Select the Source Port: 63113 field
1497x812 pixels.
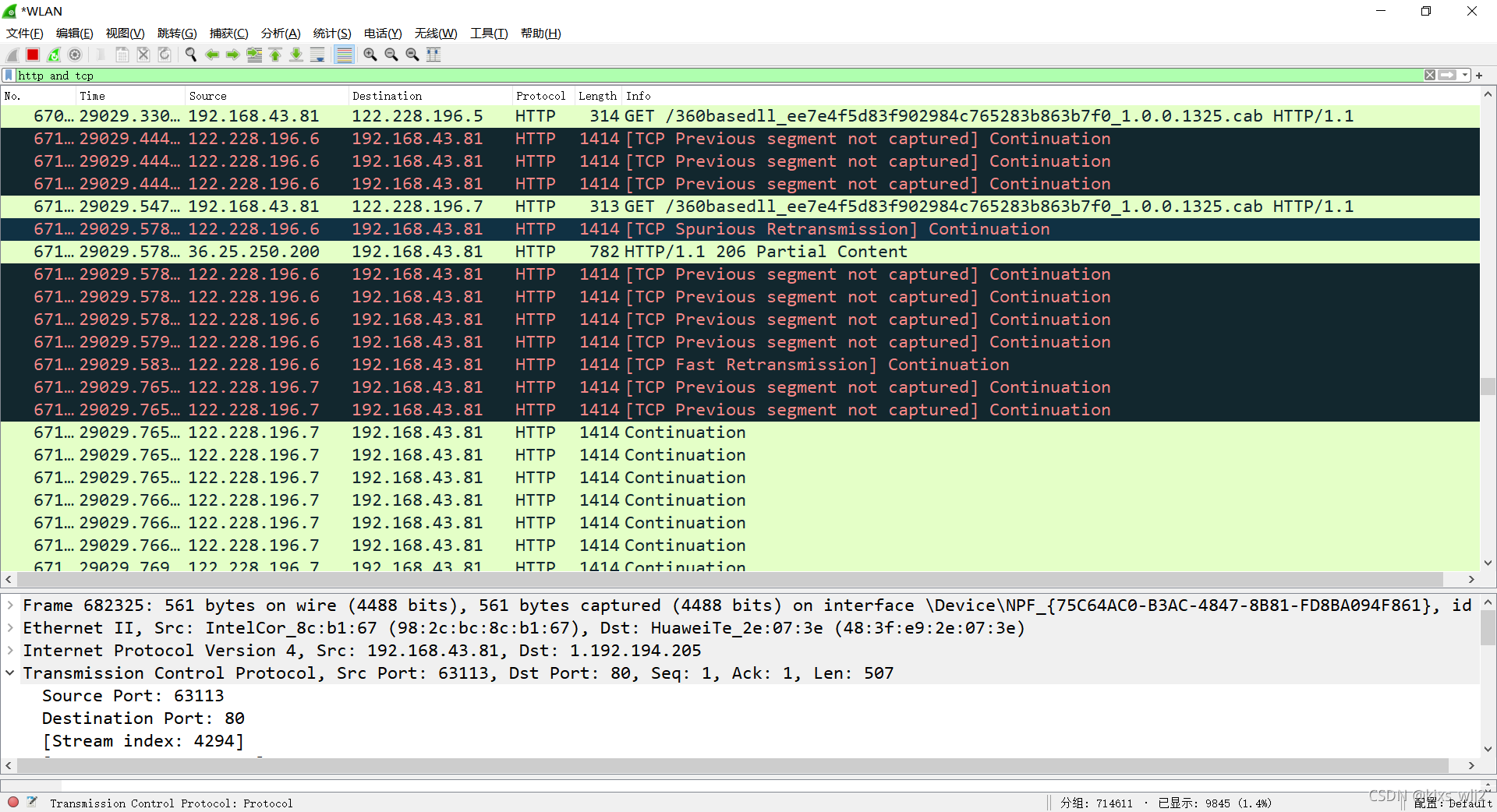pyautogui.click(x=133, y=696)
